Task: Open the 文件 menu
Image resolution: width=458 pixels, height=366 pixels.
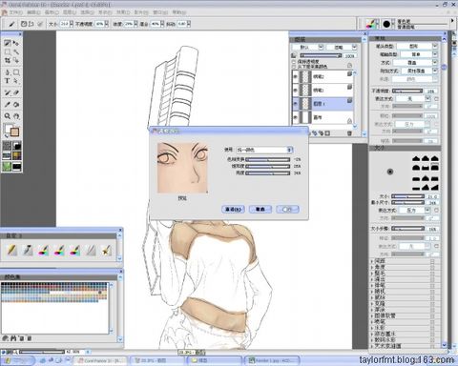Action: (x=16, y=12)
